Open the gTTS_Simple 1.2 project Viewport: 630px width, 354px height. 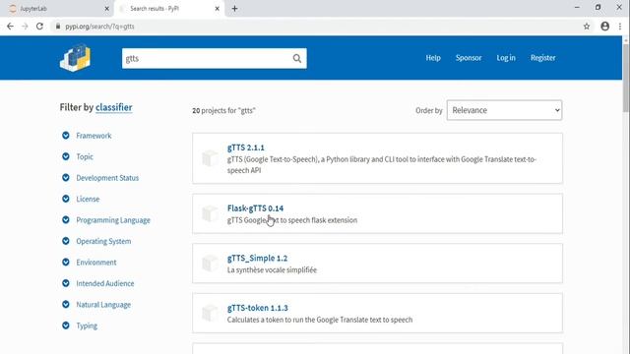257,258
